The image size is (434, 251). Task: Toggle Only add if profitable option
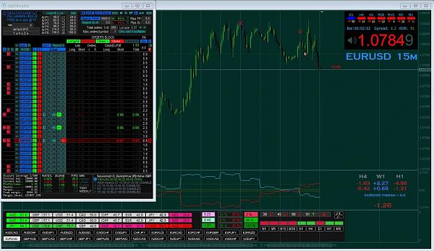click(132, 32)
